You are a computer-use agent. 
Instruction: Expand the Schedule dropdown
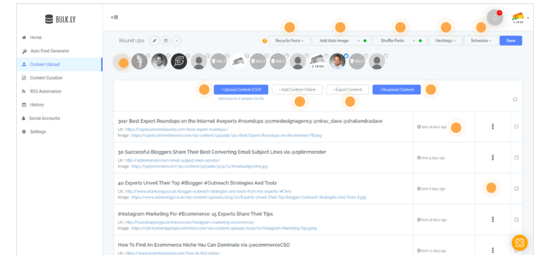[x=481, y=41]
